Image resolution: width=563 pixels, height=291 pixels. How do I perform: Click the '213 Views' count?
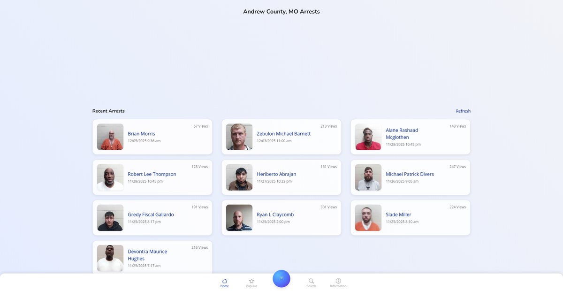coord(328,126)
